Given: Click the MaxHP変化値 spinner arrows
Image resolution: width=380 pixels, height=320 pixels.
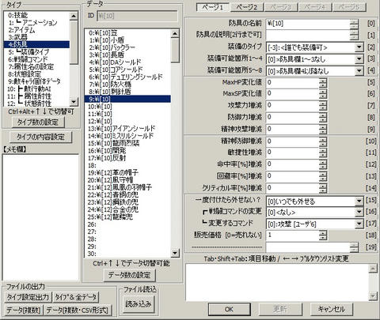Looking at the screenshot, I should click(x=322, y=82).
